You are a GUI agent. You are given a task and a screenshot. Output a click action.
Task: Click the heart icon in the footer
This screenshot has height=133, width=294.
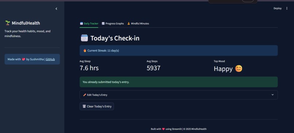163,129
